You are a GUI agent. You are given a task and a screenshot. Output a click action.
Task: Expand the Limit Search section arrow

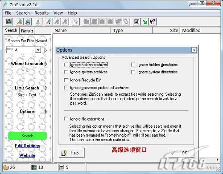[x=46, y=88]
